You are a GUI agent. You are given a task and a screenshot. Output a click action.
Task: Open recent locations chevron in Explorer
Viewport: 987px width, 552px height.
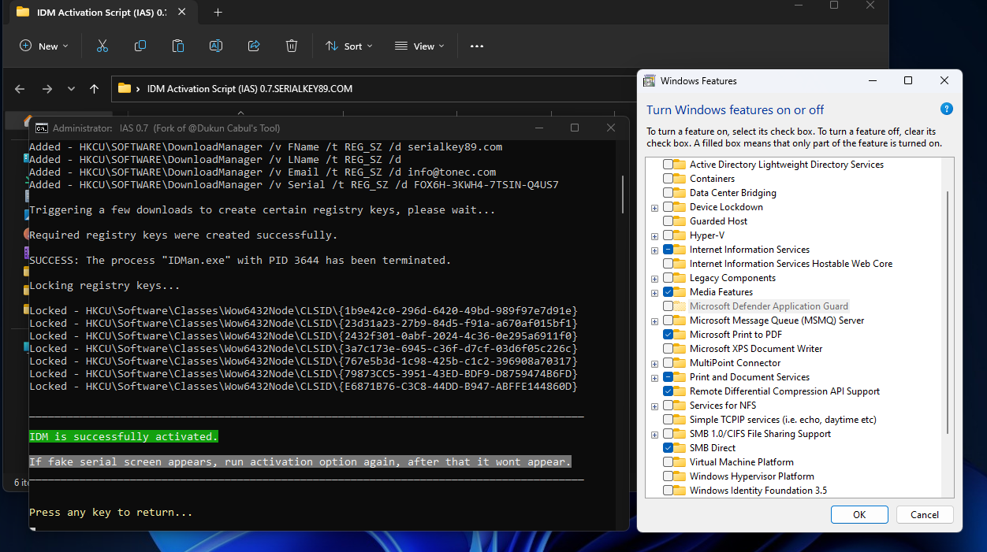coord(71,89)
